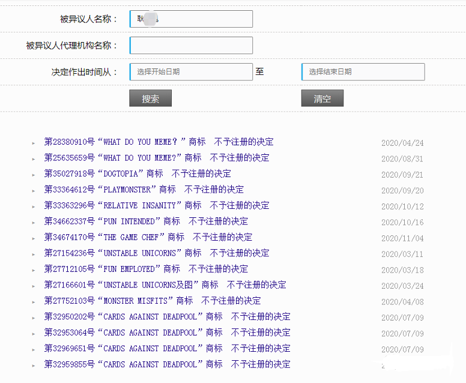Select the date 2020/04/08
The width and height of the screenshot is (466, 383).
402,302
